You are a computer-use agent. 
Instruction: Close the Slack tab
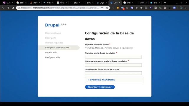12,3
